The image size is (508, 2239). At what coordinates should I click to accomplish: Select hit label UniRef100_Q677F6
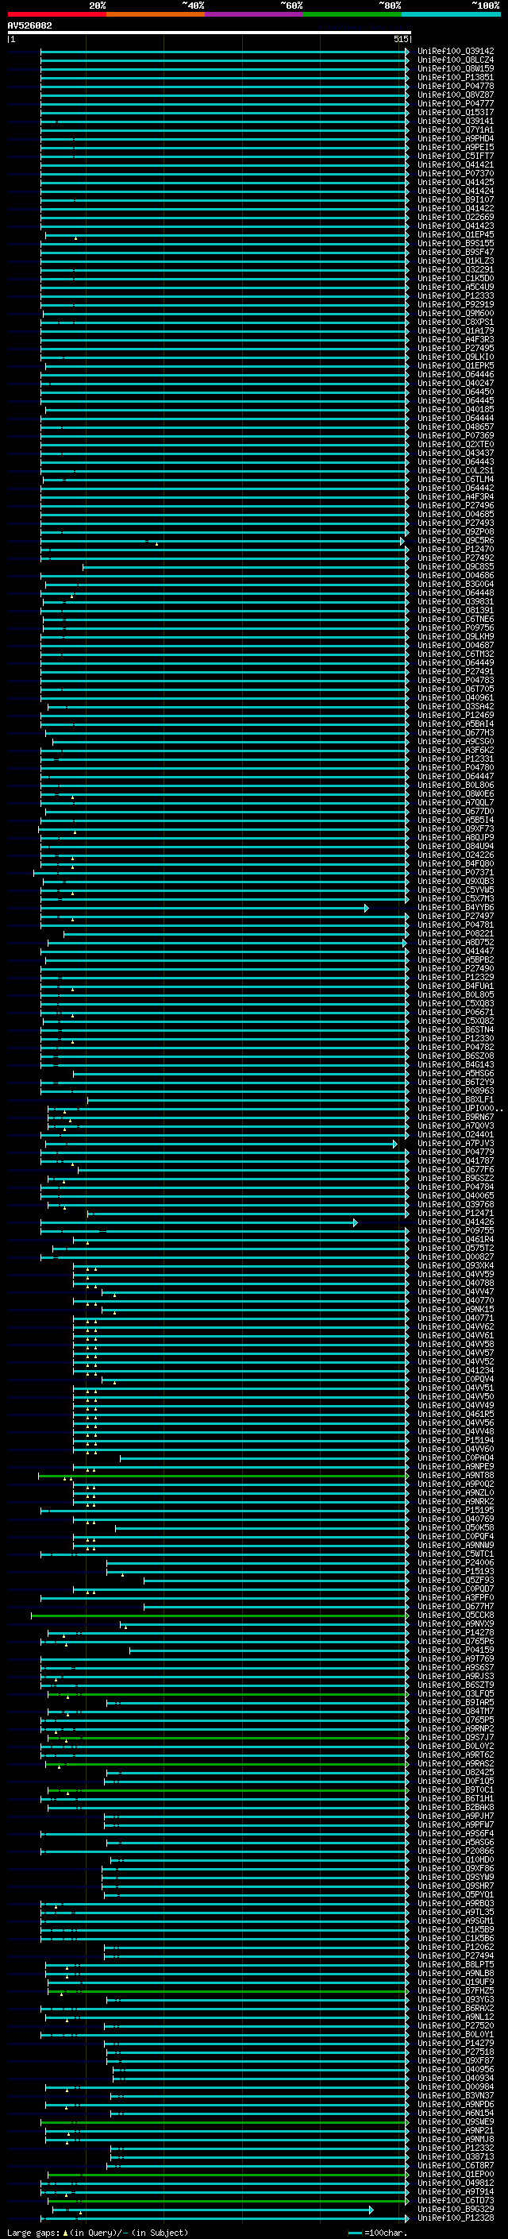pyautogui.click(x=455, y=1170)
